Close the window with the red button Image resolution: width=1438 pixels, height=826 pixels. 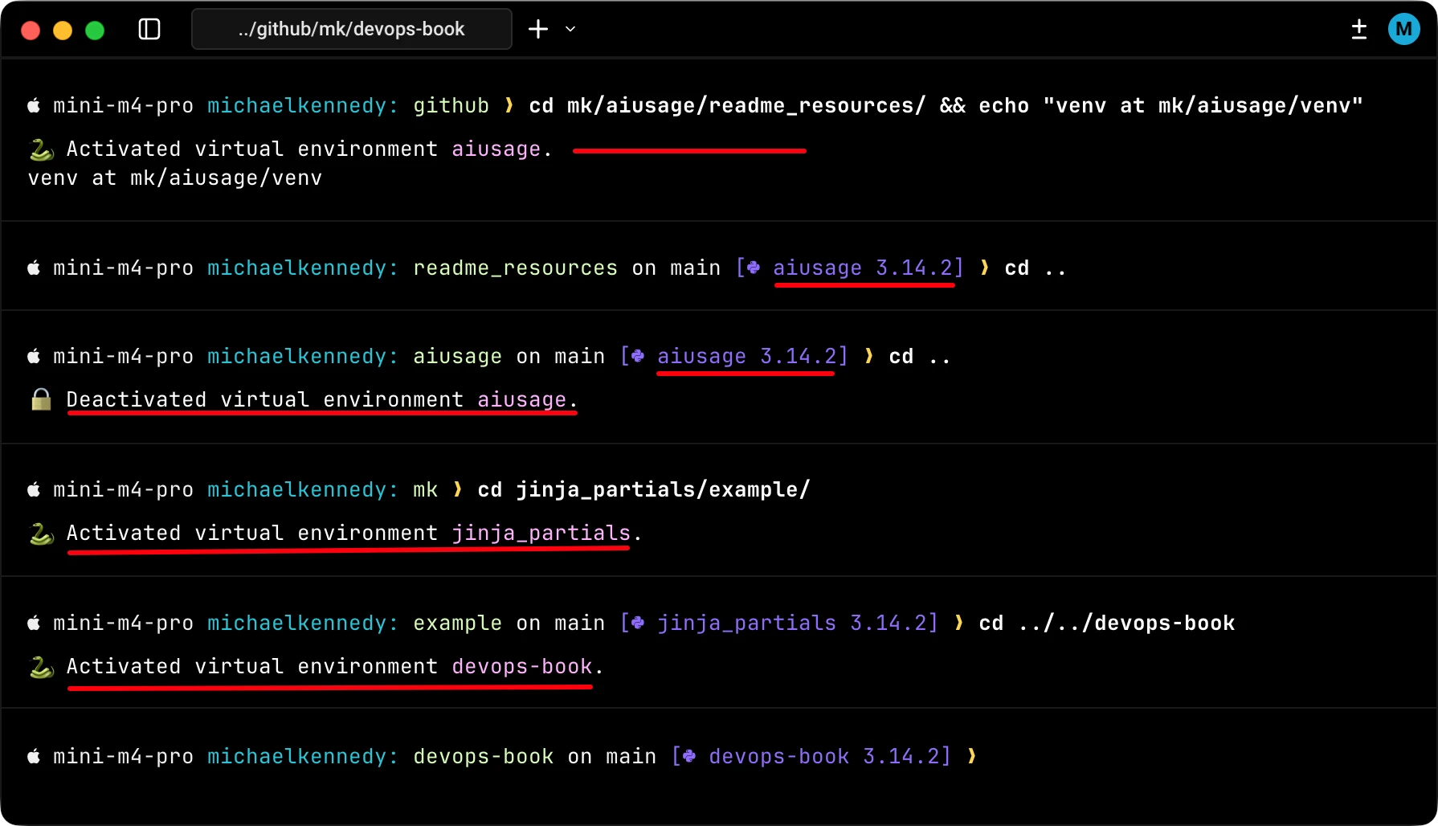(31, 31)
